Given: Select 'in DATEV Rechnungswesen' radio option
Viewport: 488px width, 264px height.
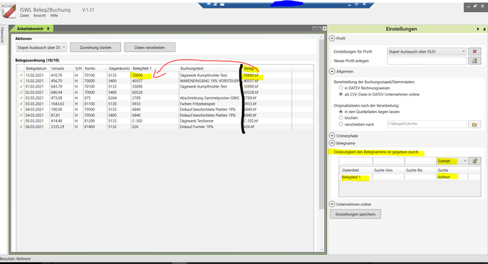Looking at the screenshot, I should [x=341, y=88].
